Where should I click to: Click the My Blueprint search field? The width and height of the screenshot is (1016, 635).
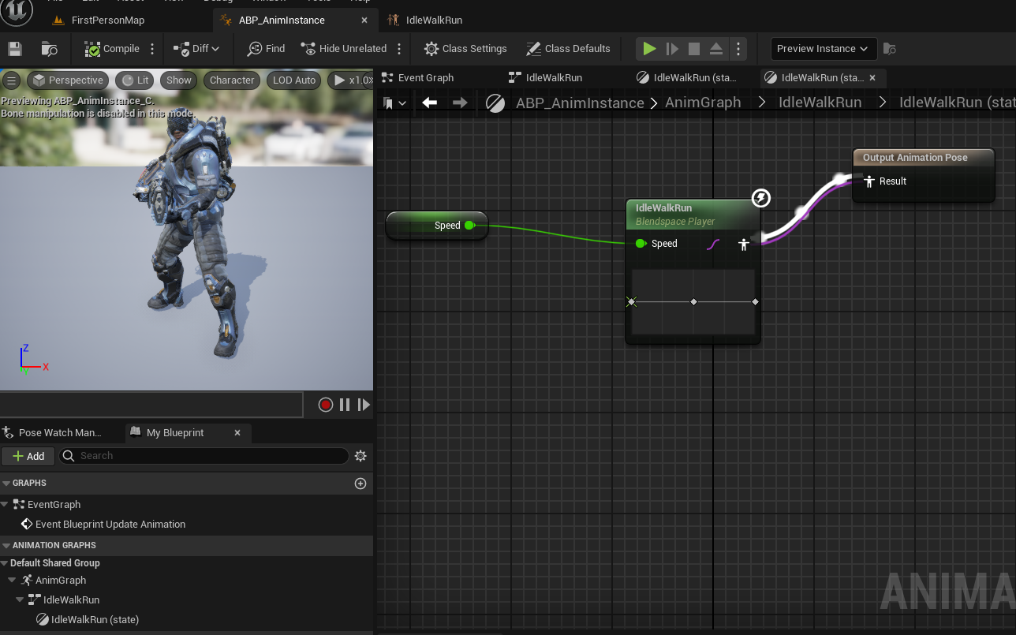point(205,456)
